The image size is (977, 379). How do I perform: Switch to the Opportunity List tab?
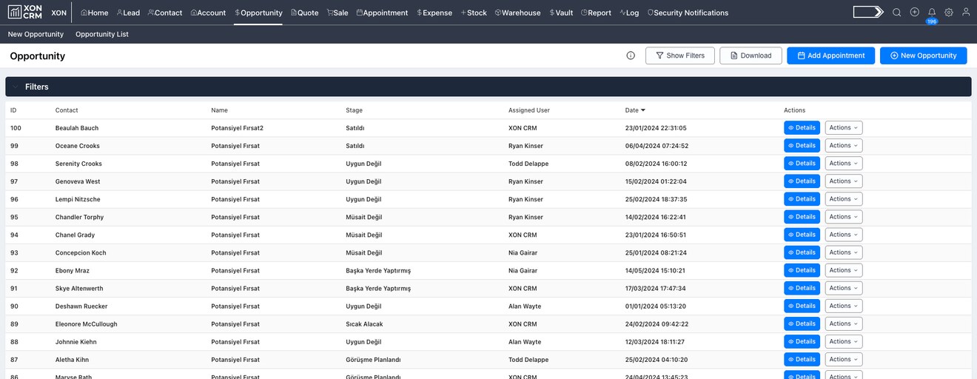click(x=102, y=34)
